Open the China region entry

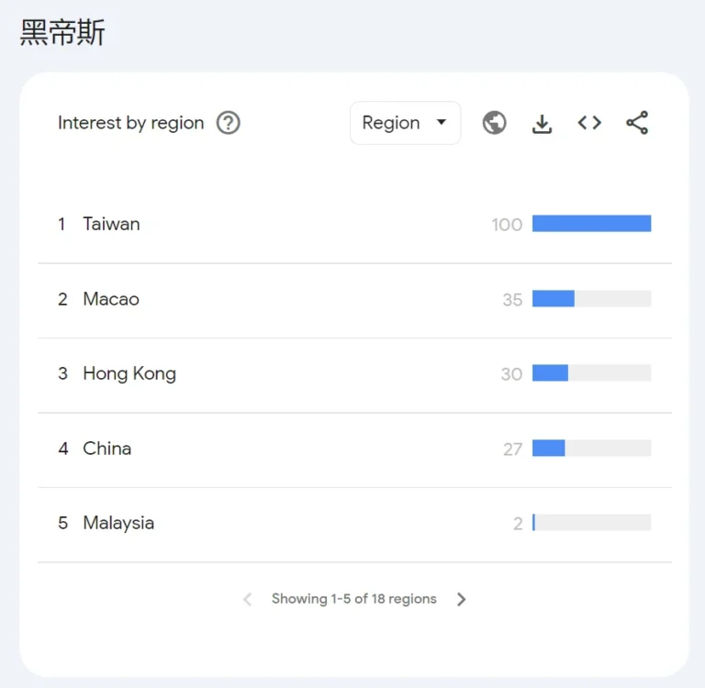click(x=107, y=449)
